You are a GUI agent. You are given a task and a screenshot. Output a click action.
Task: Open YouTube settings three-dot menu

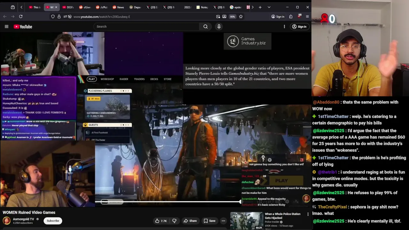[284, 27]
